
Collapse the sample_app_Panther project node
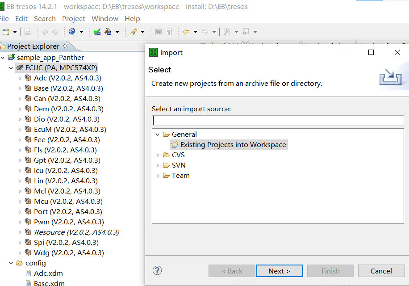point(3,57)
